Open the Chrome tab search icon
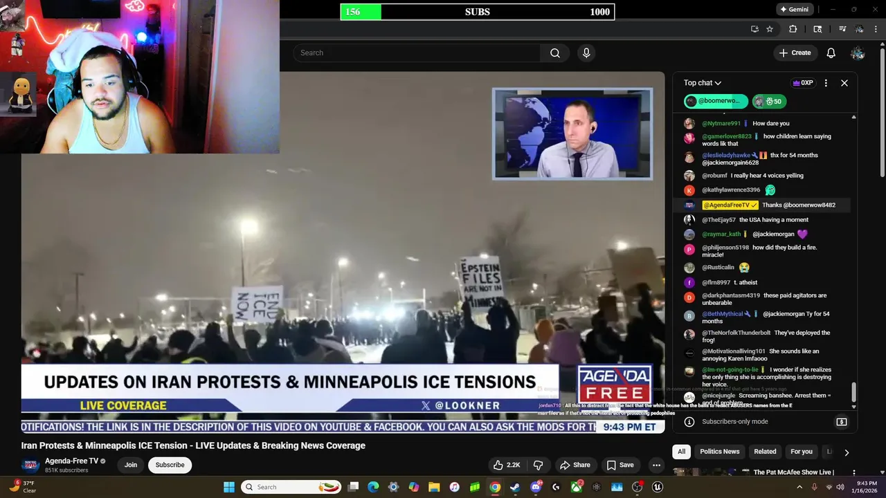The height and width of the screenshot is (498, 886). pos(817,29)
